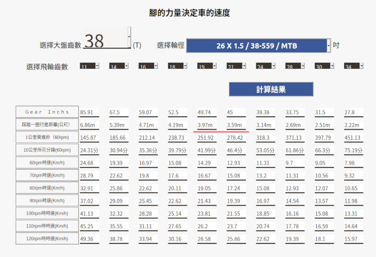Open the cassette dropdown set to 21
Image resolution: width=376 pixels, height=257 pixels.
coord(236,66)
